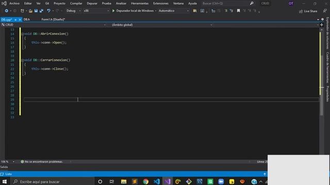
Task: Collapse the CerrarConexion function block
Action: (x=23, y=61)
